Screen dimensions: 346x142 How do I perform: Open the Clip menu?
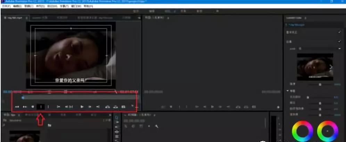[x=29, y=6]
